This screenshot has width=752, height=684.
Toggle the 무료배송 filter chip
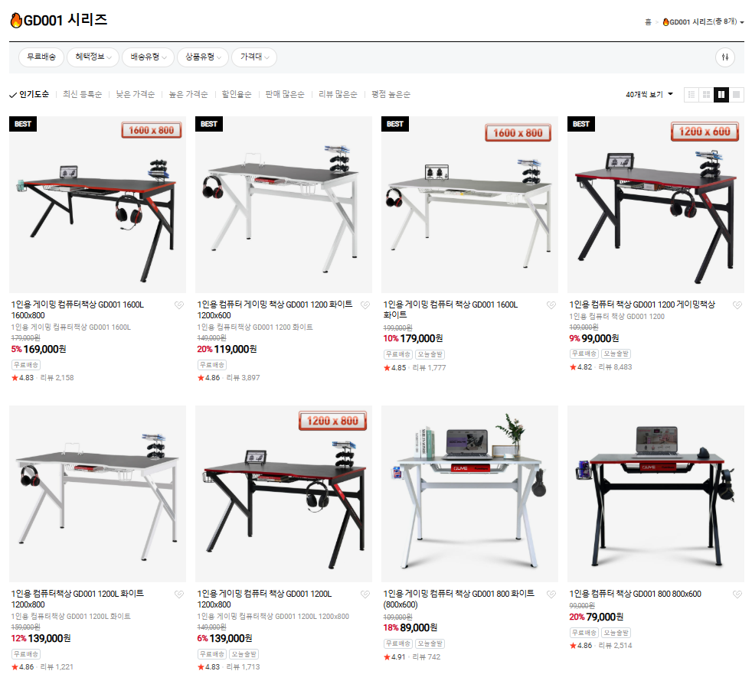[x=41, y=57]
